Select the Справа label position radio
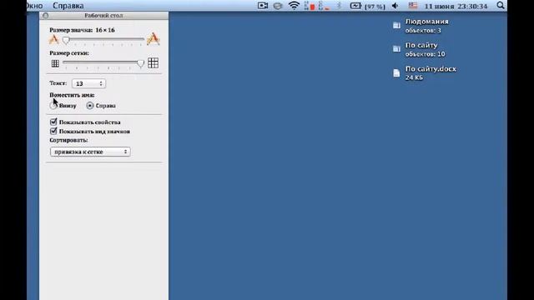 [x=90, y=106]
